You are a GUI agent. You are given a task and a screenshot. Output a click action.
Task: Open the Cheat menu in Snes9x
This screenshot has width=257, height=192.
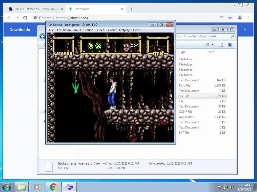[x=112, y=30]
